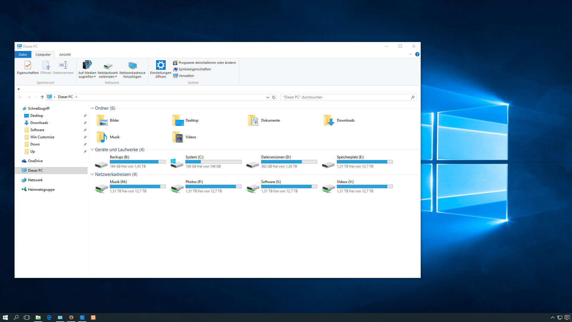
Task: Select the Musik (M:) network drive
Action: [130, 186]
